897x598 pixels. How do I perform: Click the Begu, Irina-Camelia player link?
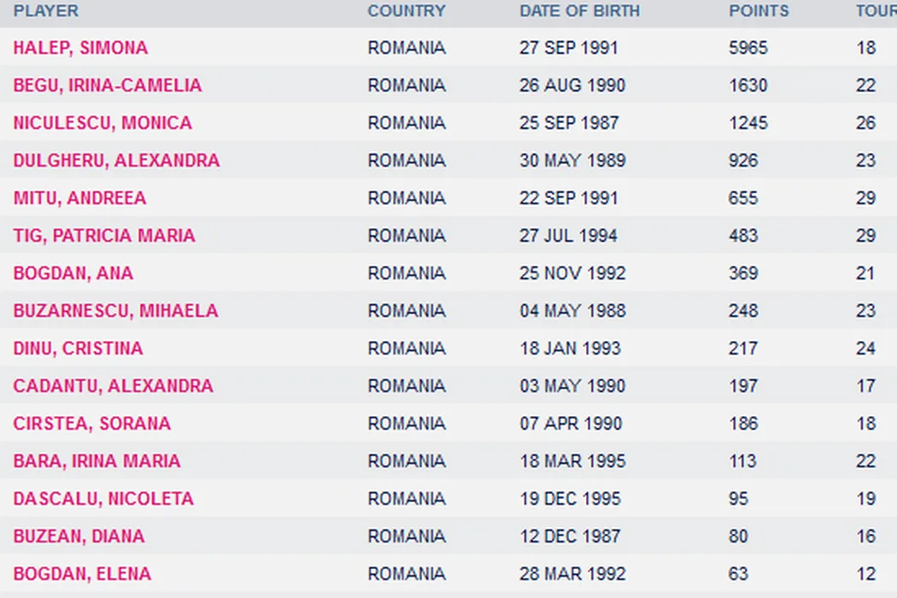[108, 85]
